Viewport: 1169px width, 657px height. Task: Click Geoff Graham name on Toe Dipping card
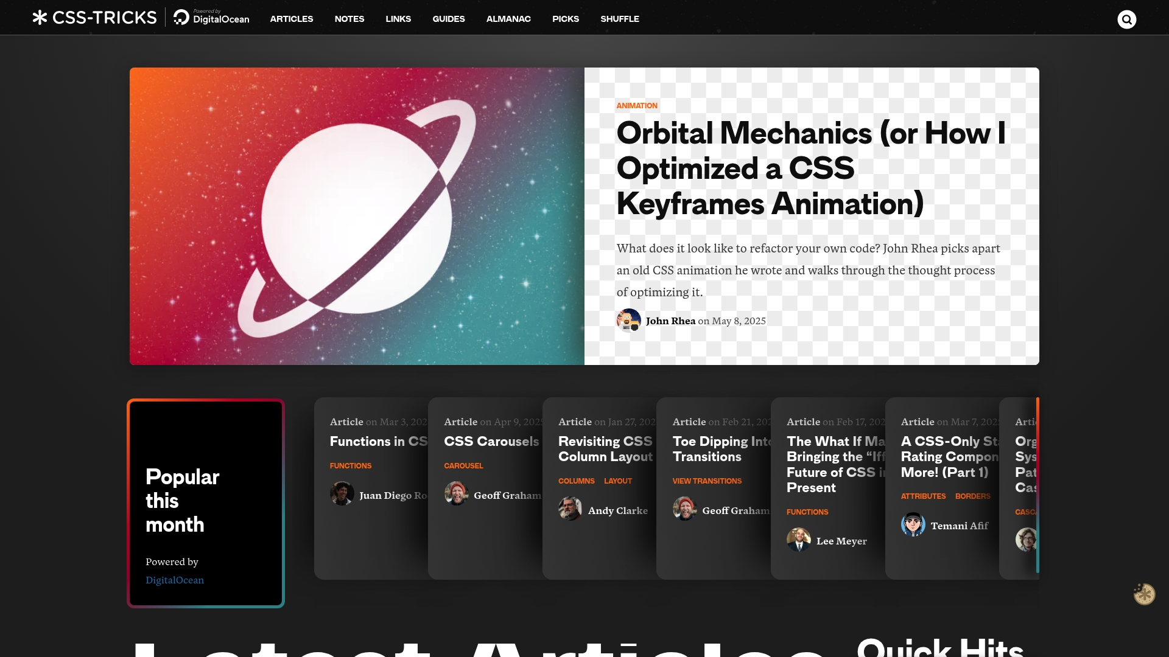[735, 511]
